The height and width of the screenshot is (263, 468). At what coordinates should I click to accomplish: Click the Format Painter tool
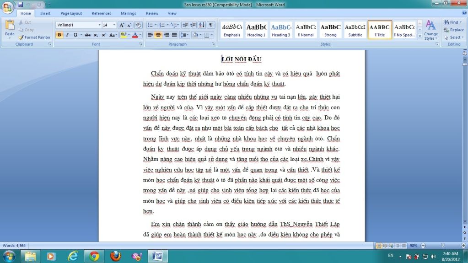34,37
